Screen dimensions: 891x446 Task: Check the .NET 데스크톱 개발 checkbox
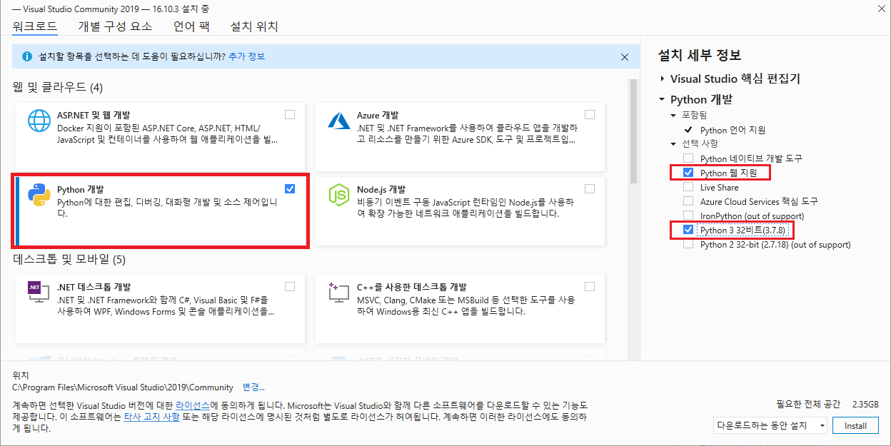point(289,286)
